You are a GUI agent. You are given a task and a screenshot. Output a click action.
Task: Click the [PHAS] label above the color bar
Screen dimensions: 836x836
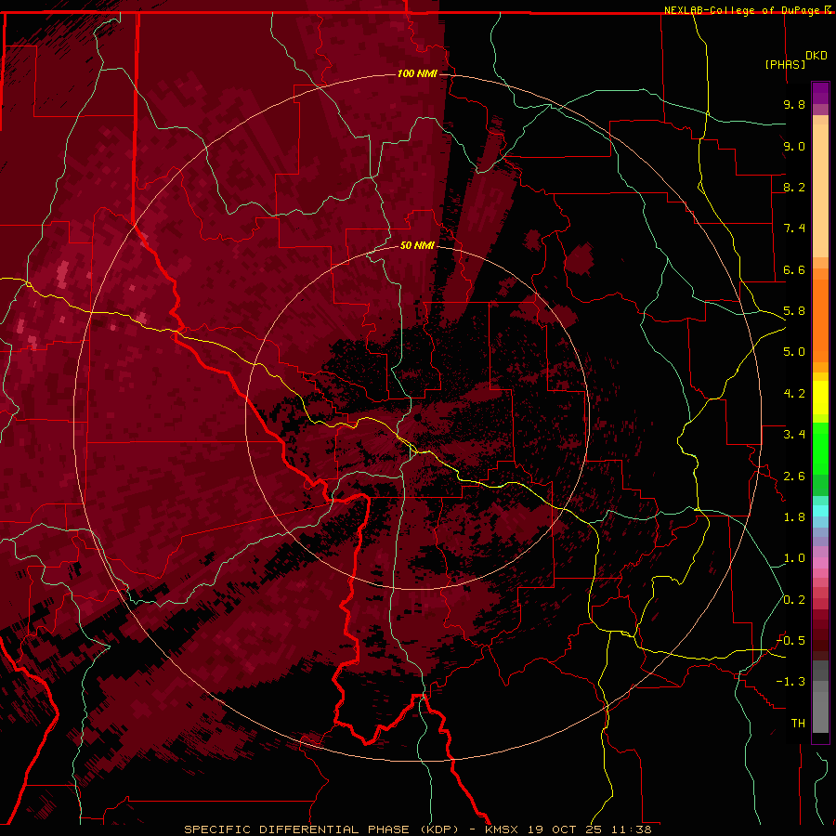pos(785,64)
